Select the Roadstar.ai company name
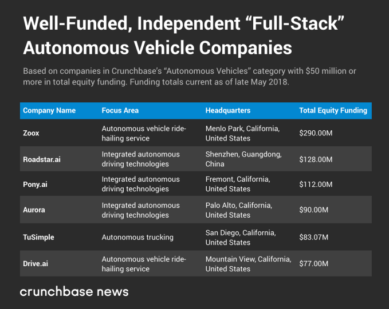Screen dimensions: 389x309 click(42, 159)
